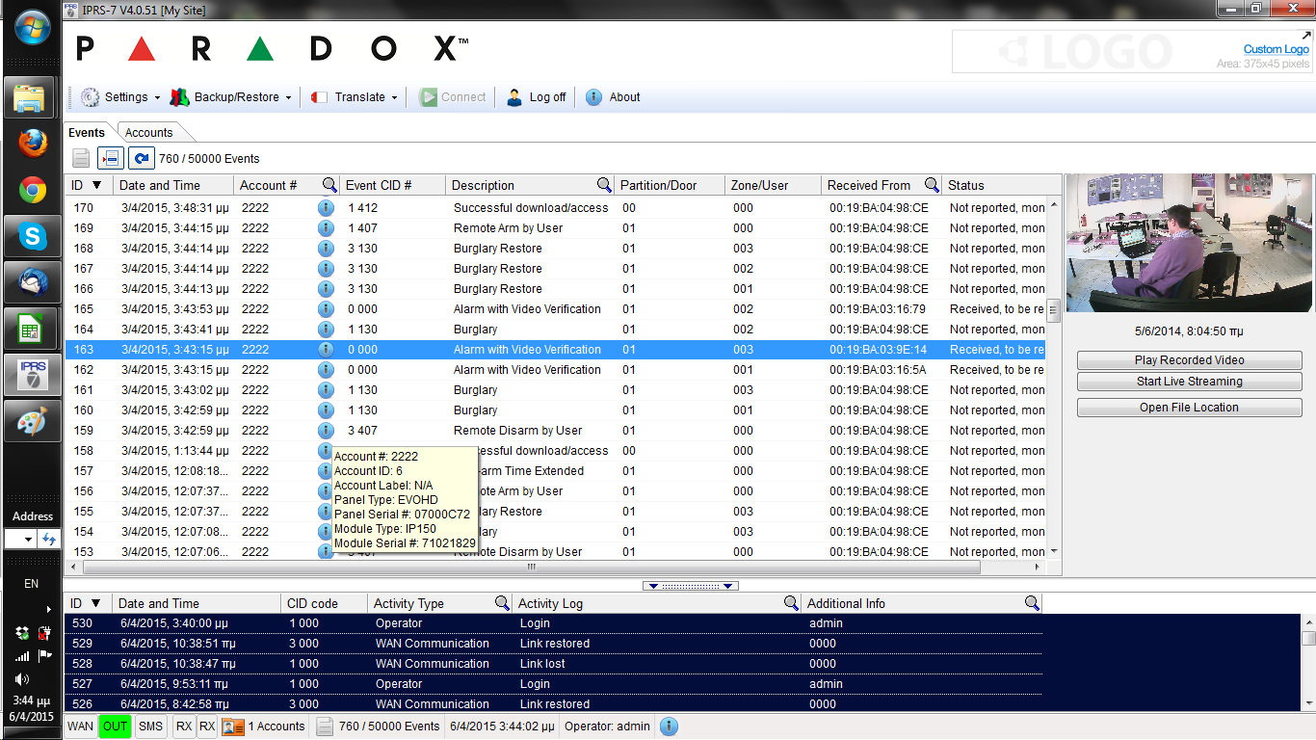This screenshot has width=1316, height=740.
Task: Click info icon in event row 165
Action: pos(326,308)
